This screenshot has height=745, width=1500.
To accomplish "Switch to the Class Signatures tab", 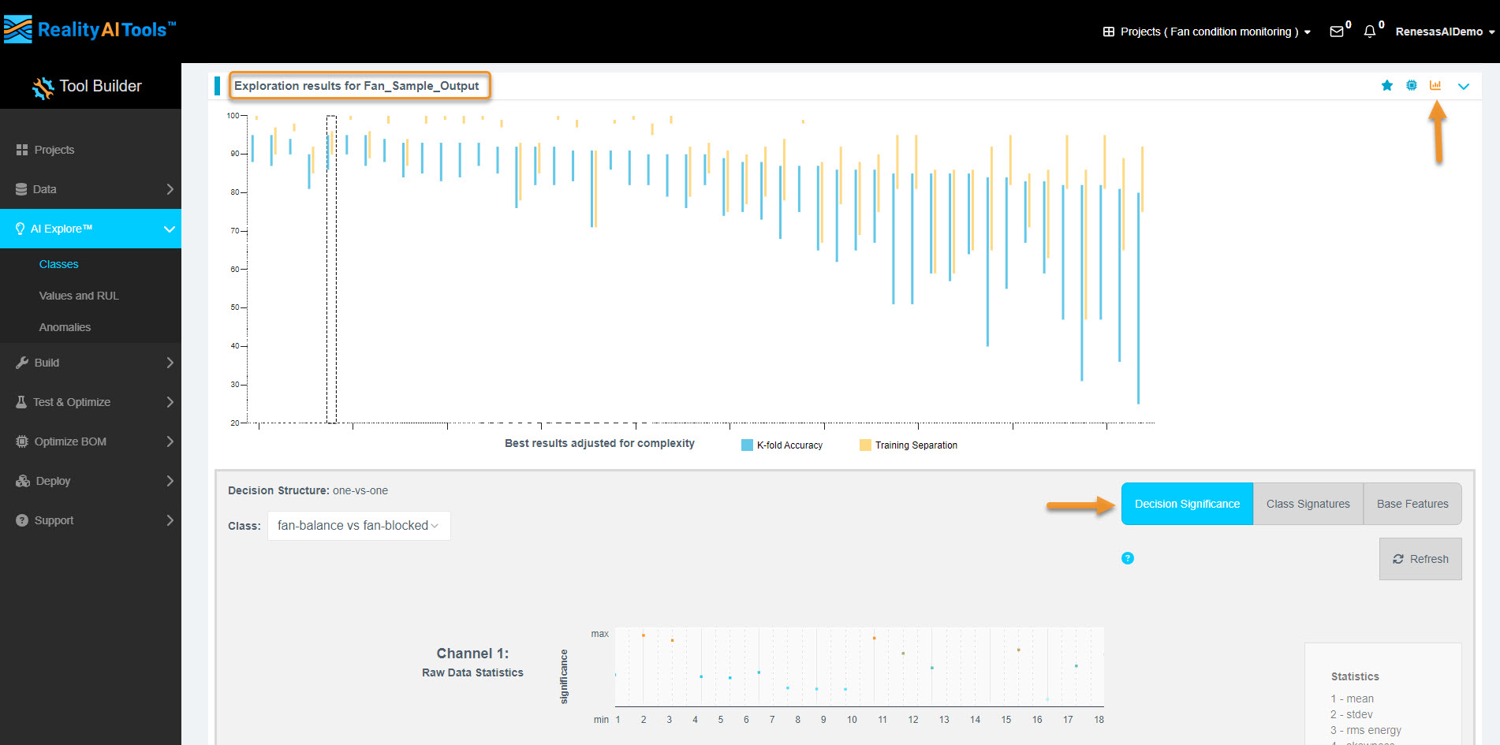I will click(1308, 504).
